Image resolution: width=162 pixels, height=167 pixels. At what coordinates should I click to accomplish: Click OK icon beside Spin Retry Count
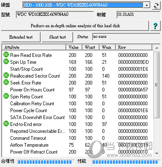point(6,96)
